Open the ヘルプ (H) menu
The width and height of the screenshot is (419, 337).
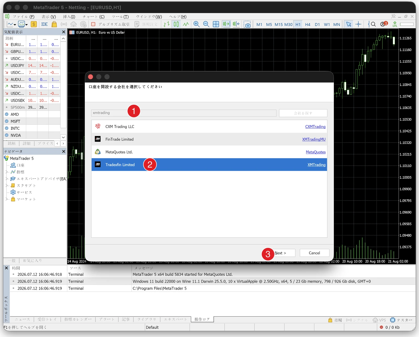coord(178,17)
